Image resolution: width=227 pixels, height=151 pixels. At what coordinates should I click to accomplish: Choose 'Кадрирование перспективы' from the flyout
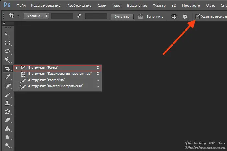pos(59,74)
